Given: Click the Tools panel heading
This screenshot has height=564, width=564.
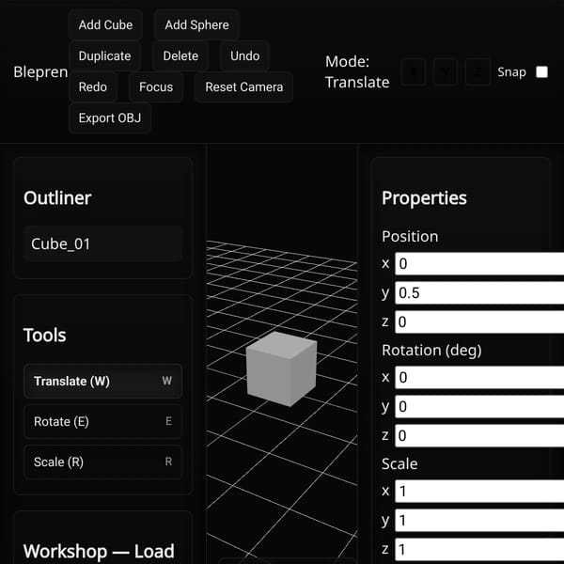Looking at the screenshot, I should (x=44, y=336).
